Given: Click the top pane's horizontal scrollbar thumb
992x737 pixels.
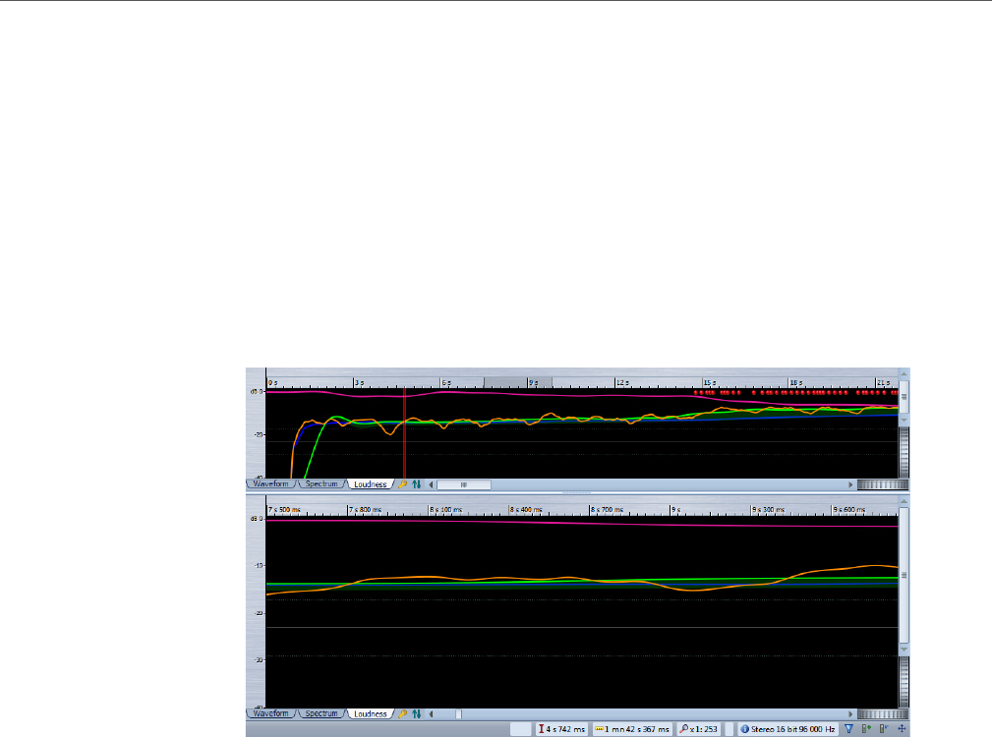Looking at the screenshot, I should tap(464, 484).
